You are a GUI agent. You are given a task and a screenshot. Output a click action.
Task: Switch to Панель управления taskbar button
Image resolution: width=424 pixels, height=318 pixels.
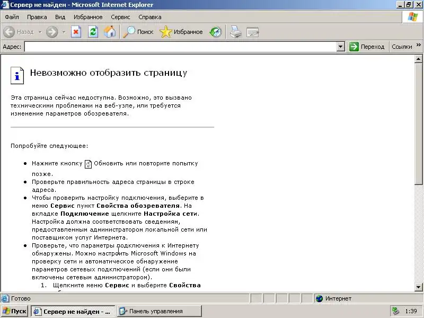(x=160, y=311)
